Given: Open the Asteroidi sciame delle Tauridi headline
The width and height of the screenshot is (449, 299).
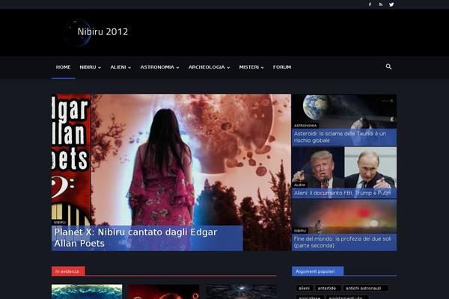Looking at the screenshot, I should (x=340, y=137).
